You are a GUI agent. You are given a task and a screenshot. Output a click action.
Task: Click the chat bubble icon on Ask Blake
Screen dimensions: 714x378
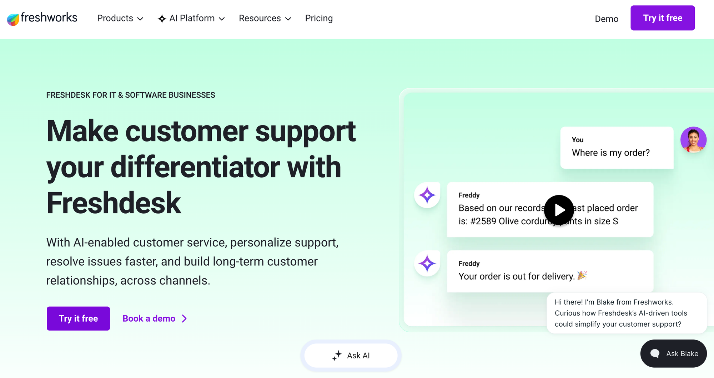click(655, 353)
